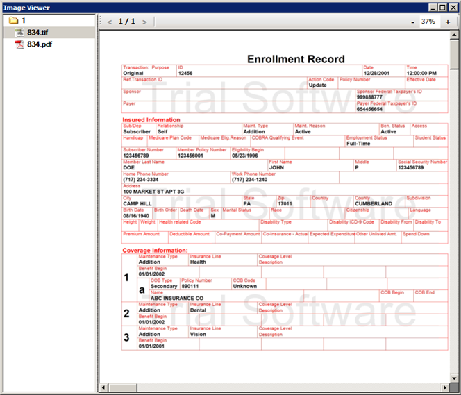Viewport: 461px width, 395px height.
Task: Click the 37% zoom level field
Action: (428, 22)
